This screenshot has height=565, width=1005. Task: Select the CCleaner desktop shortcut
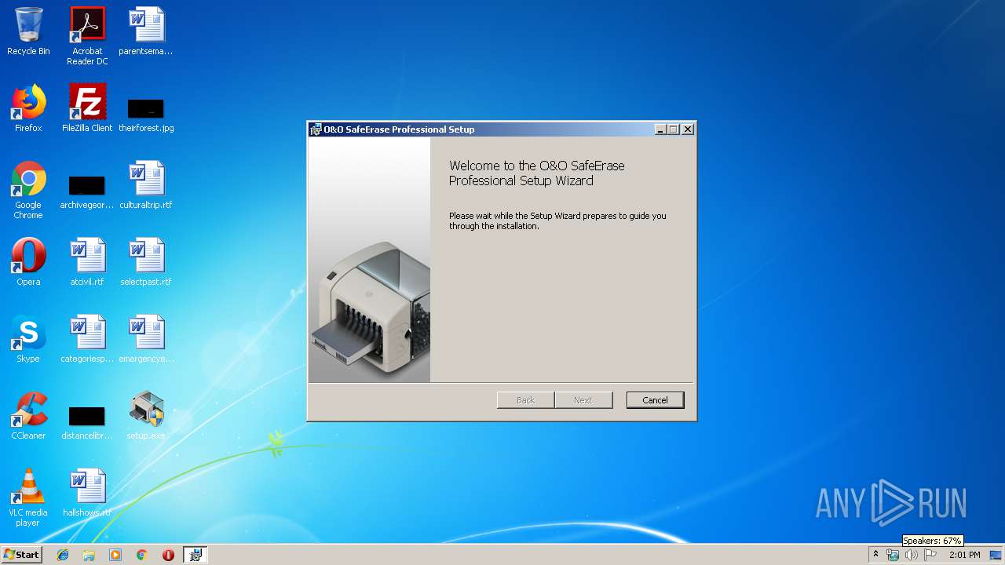(x=28, y=417)
